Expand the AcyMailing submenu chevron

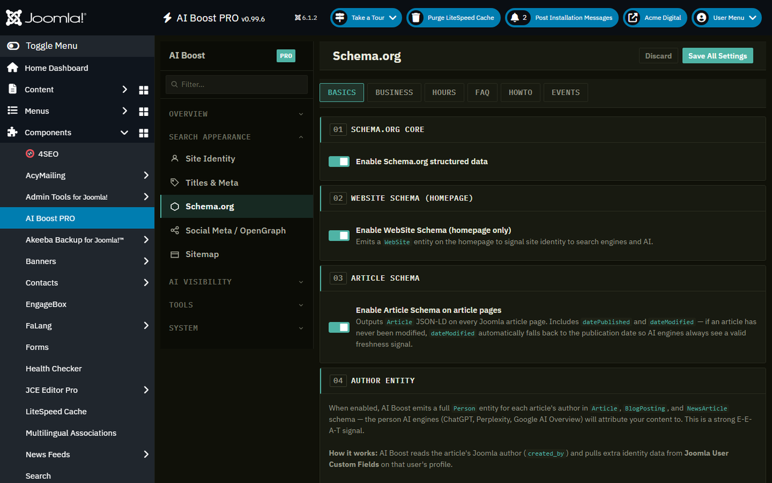coord(146,175)
